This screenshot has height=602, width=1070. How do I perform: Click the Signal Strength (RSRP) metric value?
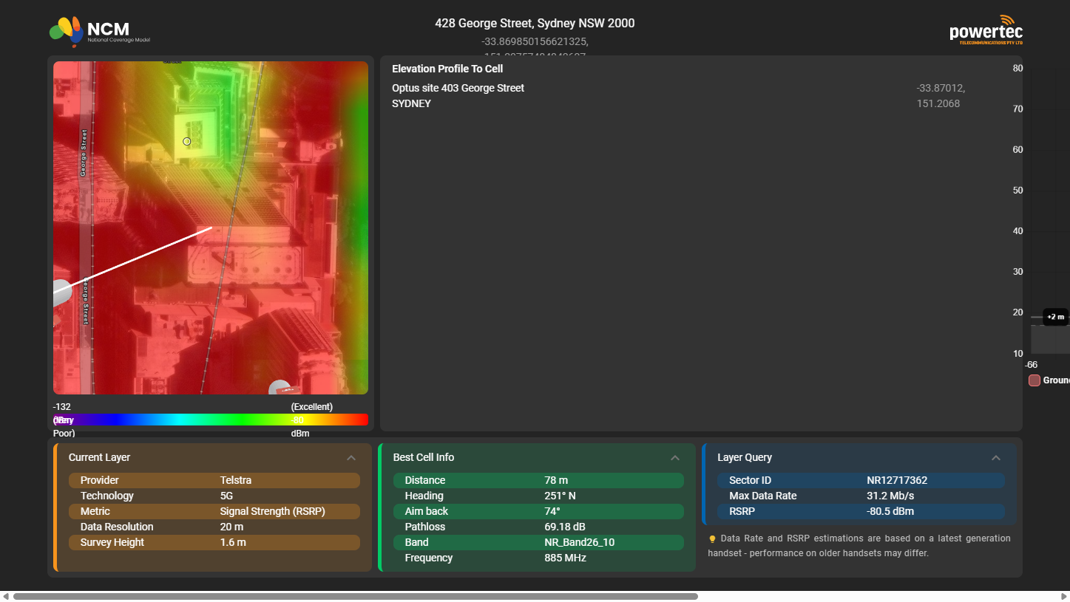273,511
